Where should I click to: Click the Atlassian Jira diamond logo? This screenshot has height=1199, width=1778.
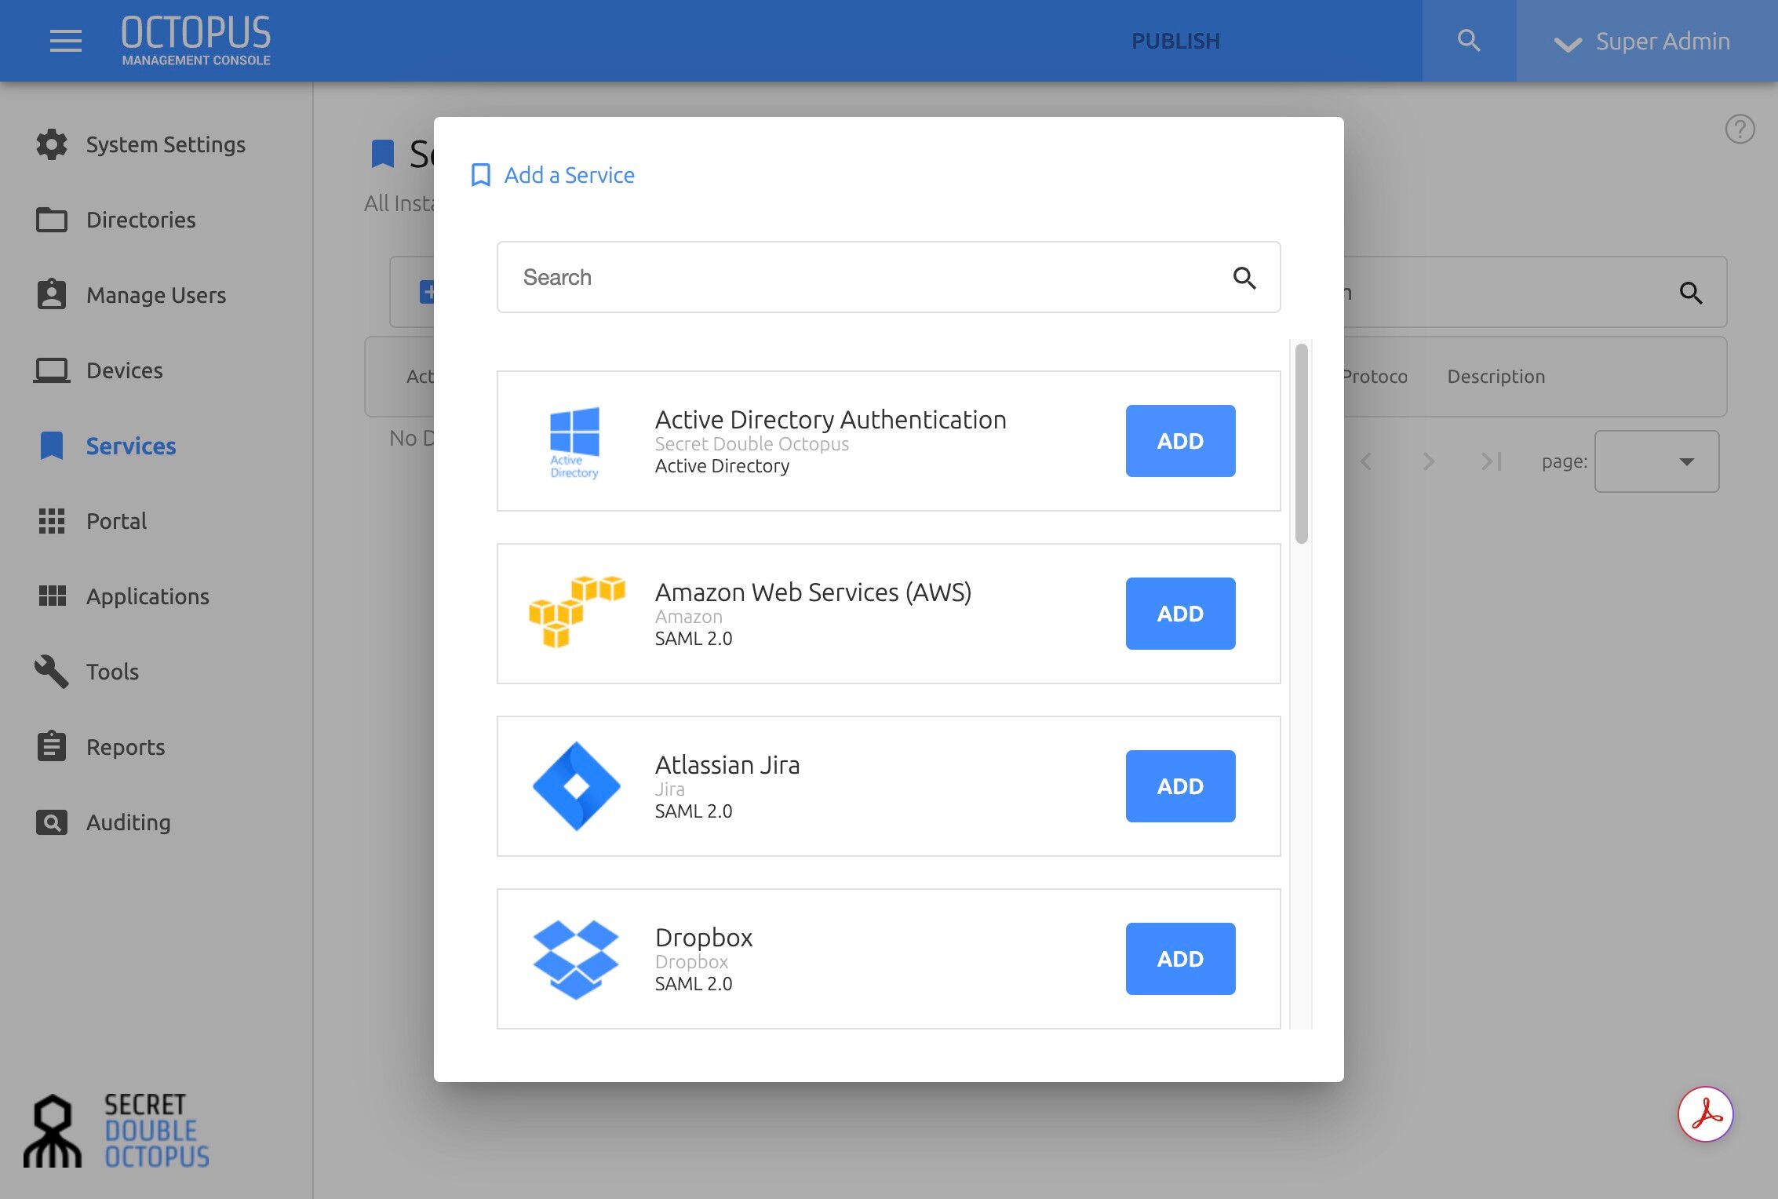(x=576, y=785)
